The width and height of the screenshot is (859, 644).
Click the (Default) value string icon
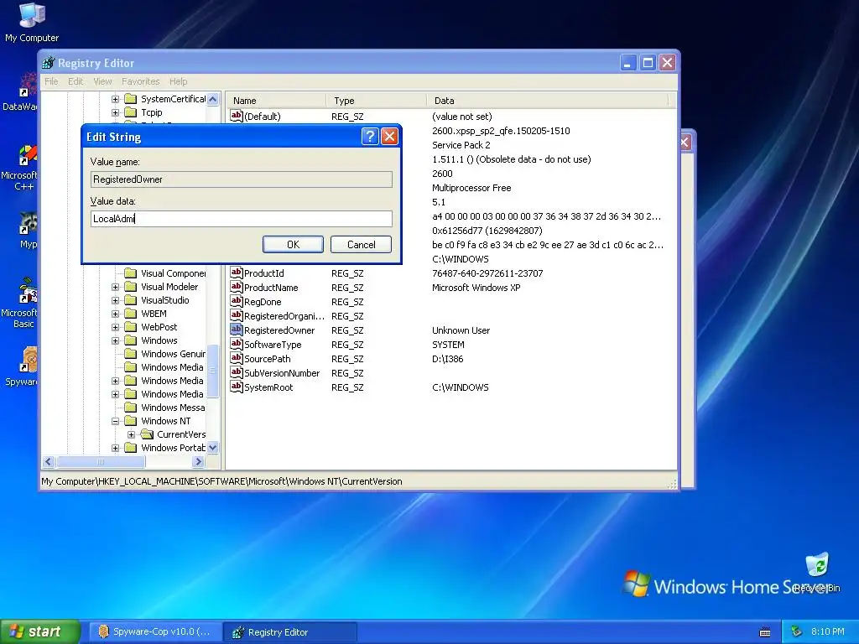point(236,116)
